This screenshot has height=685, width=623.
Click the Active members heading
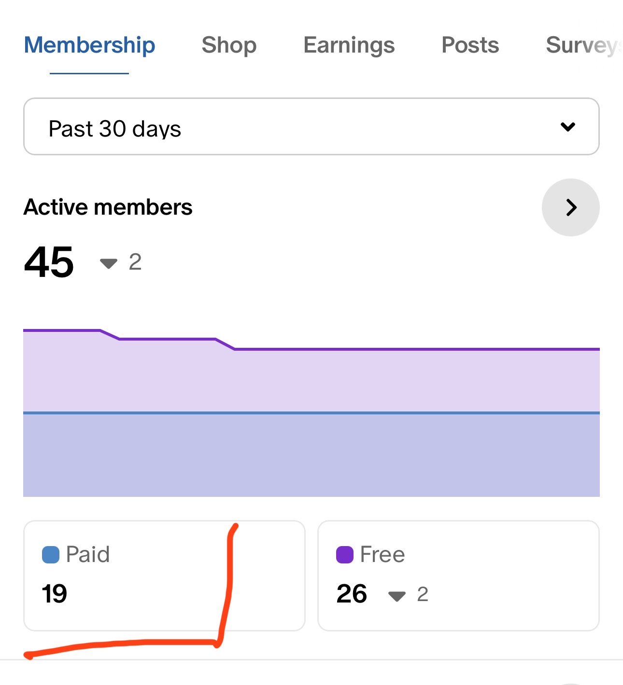[108, 207]
